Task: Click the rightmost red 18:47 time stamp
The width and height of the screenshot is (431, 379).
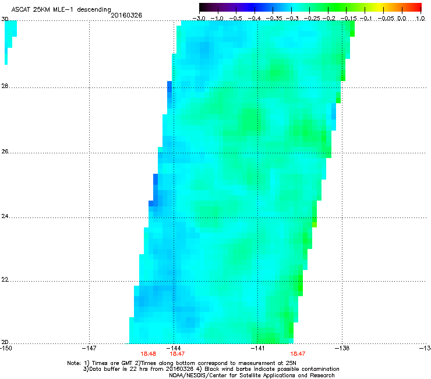Action: click(x=298, y=354)
